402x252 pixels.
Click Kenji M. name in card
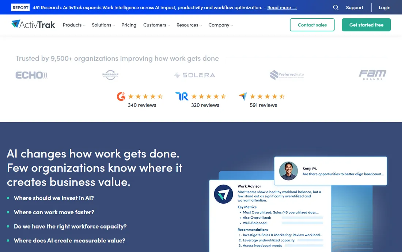click(310, 168)
